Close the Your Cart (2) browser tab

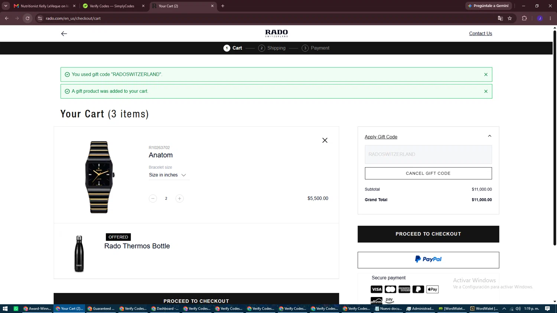[212, 6]
